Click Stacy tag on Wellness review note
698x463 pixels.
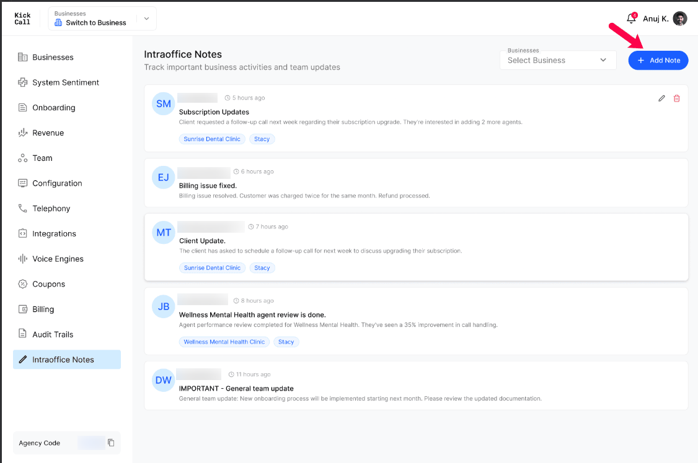(286, 342)
